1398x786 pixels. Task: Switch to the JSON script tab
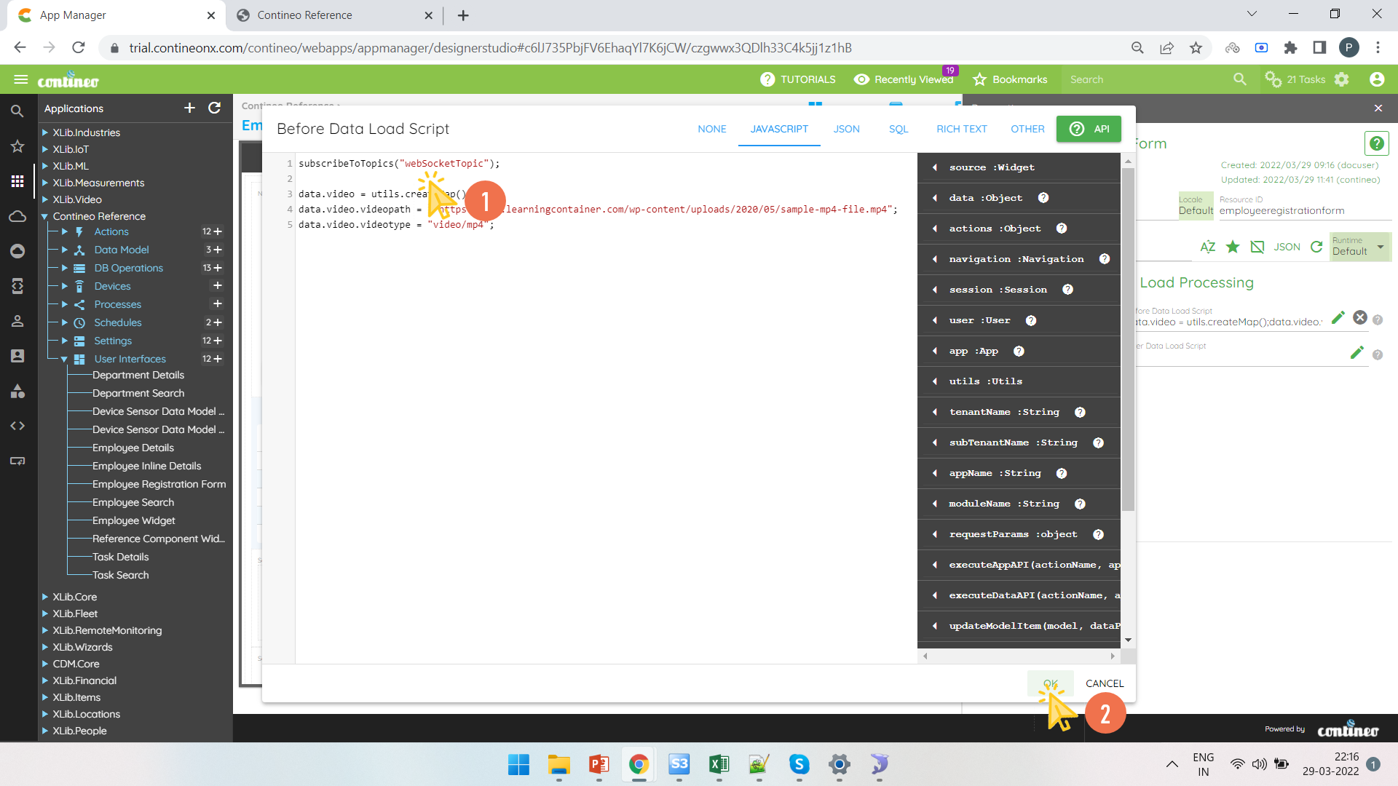pos(846,129)
